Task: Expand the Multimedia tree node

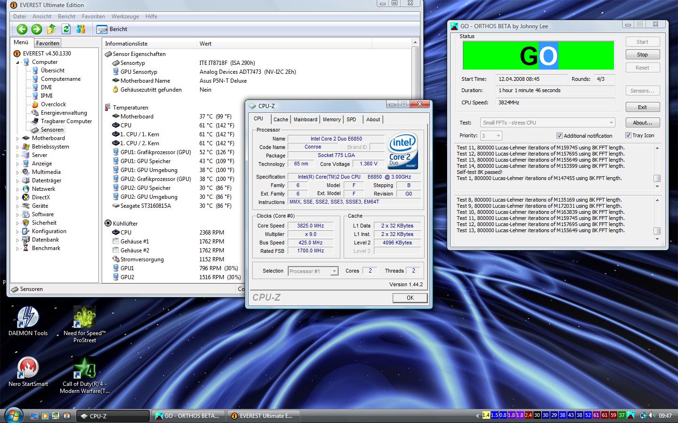Action: tap(18, 172)
